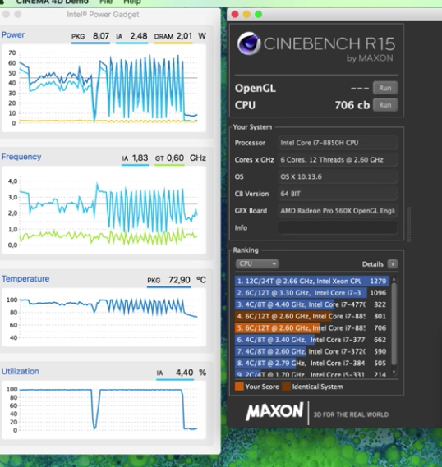Open the CINEMA 4D Demo app menu
Viewport: 442px width, 467px height.
[52, 2]
